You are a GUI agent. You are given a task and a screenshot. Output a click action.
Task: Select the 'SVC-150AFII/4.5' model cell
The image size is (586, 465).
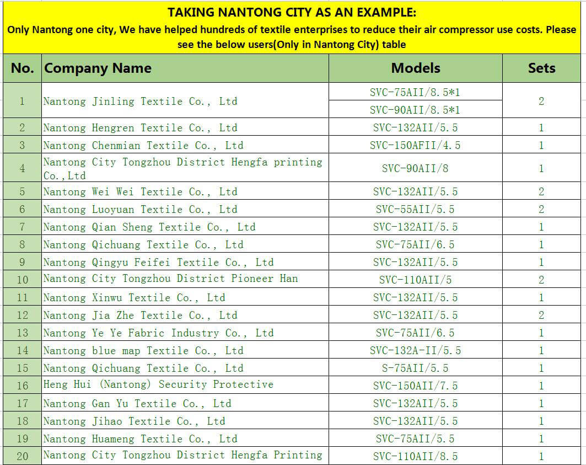(416, 145)
